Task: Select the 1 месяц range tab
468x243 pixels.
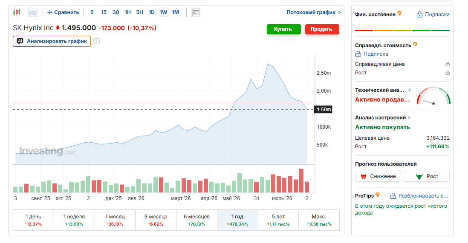Action: pyautogui.click(x=115, y=220)
